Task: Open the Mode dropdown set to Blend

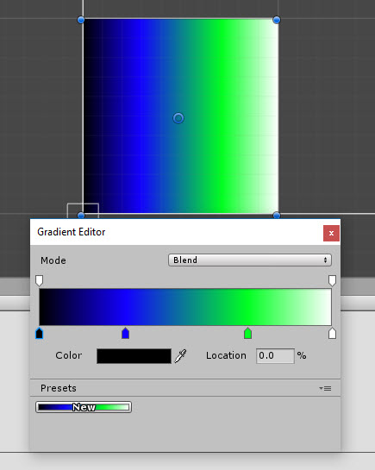Action: (250, 260)
